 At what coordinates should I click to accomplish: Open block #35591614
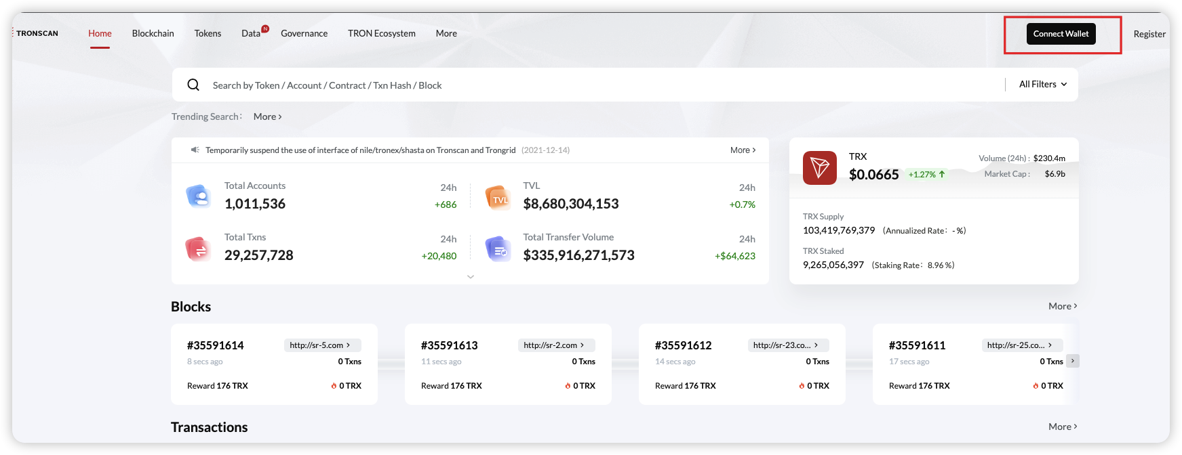coord(216,345)
